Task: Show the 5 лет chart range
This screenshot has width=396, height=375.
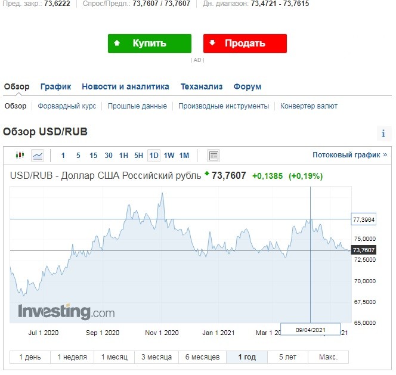Action: tap(288, 357)
